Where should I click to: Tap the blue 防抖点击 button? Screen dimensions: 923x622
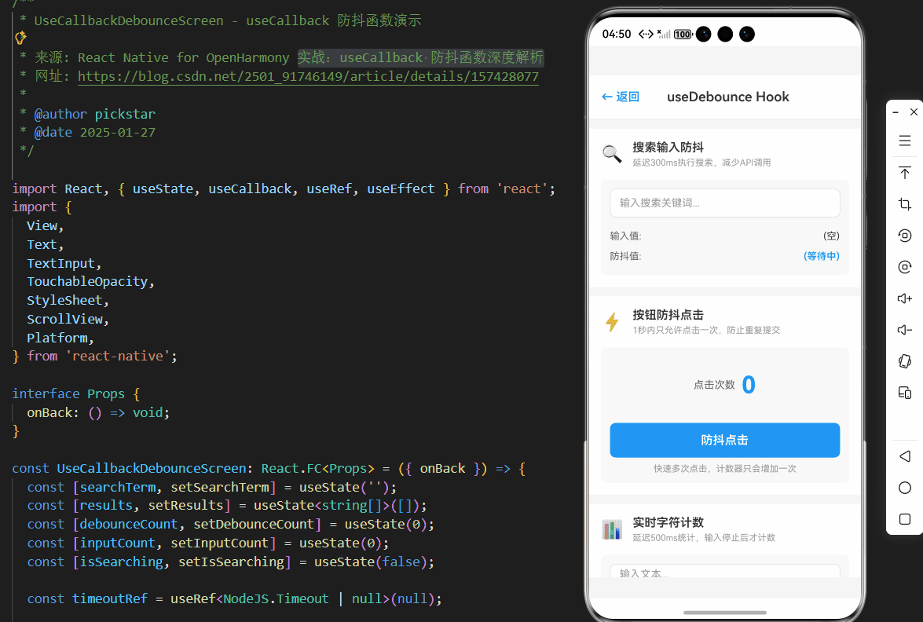coord(724,440)
